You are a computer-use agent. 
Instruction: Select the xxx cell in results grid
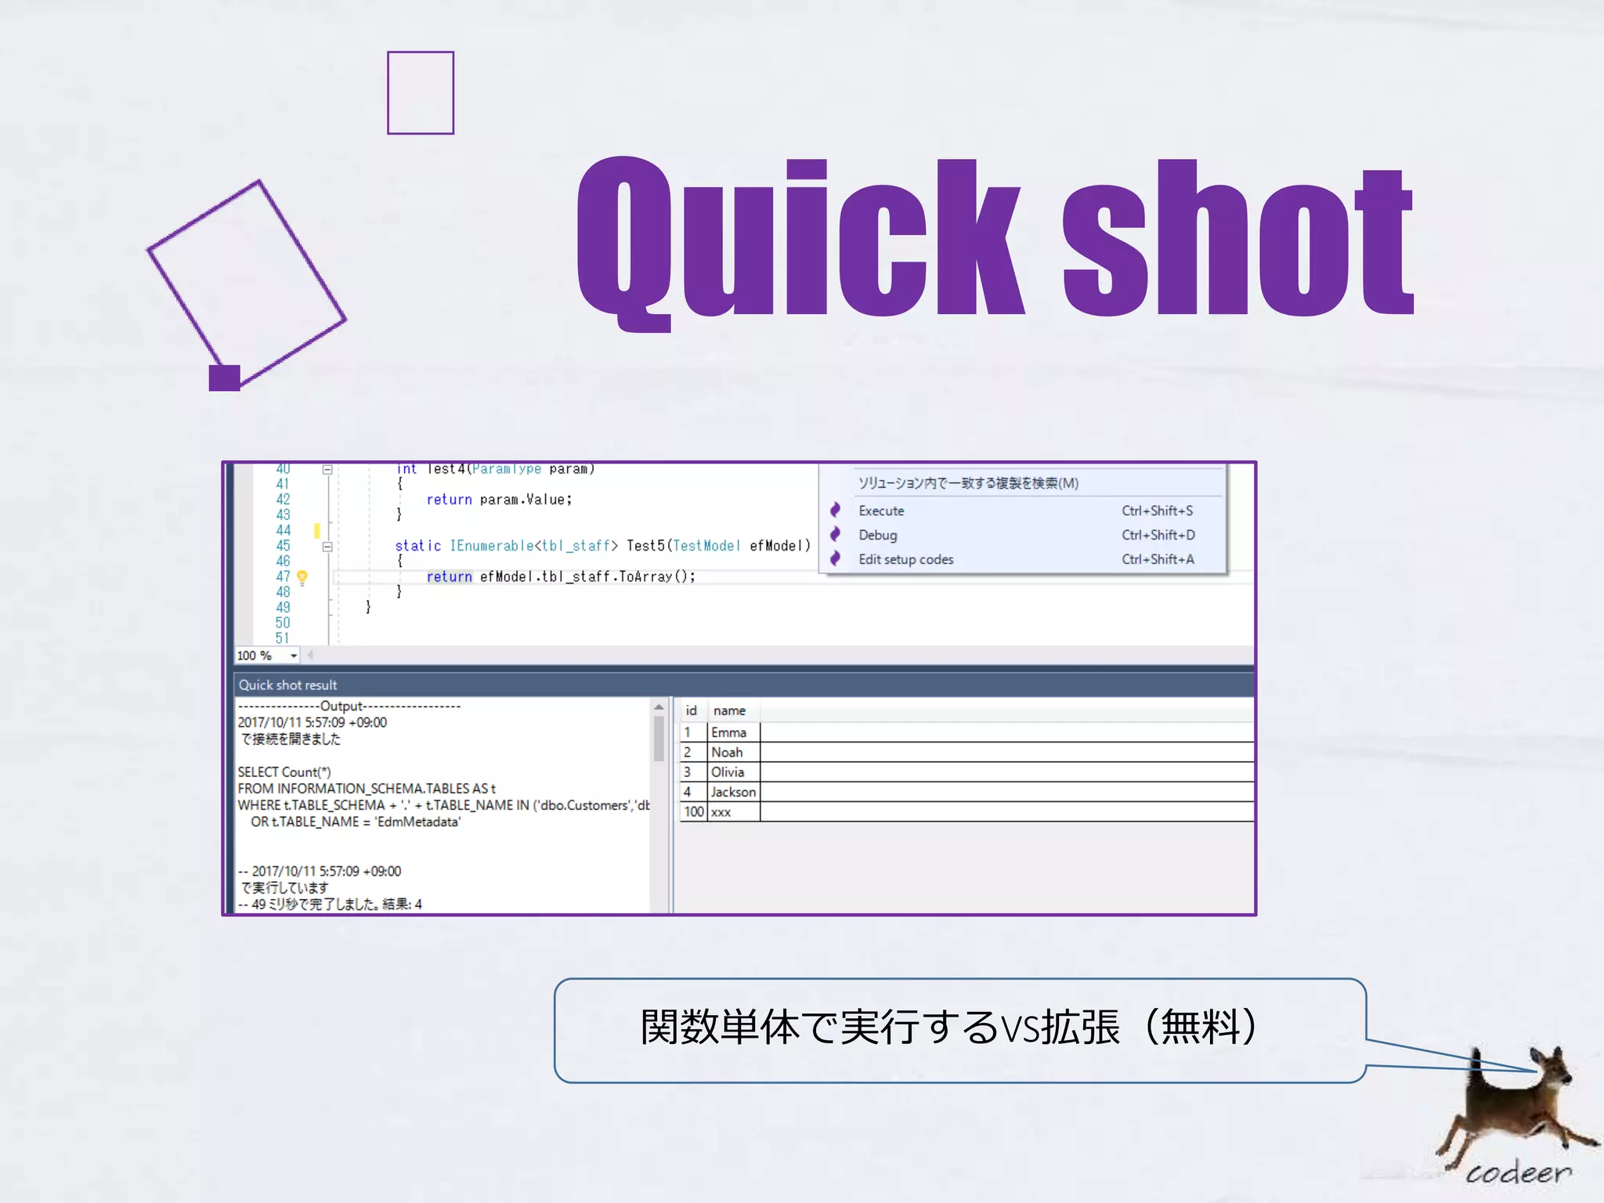[x=734, y=812]
